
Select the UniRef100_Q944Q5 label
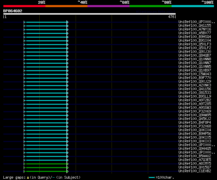(x=195, y=149)
